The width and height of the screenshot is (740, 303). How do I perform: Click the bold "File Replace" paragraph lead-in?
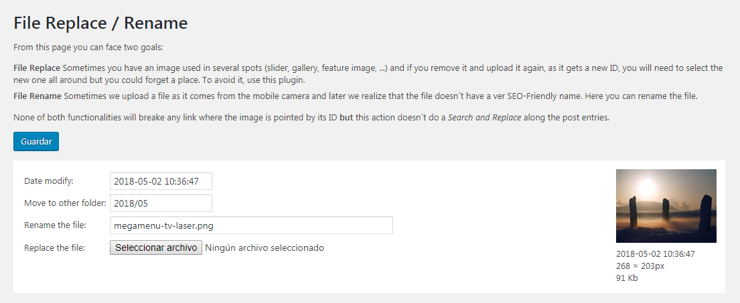(37, 68)
